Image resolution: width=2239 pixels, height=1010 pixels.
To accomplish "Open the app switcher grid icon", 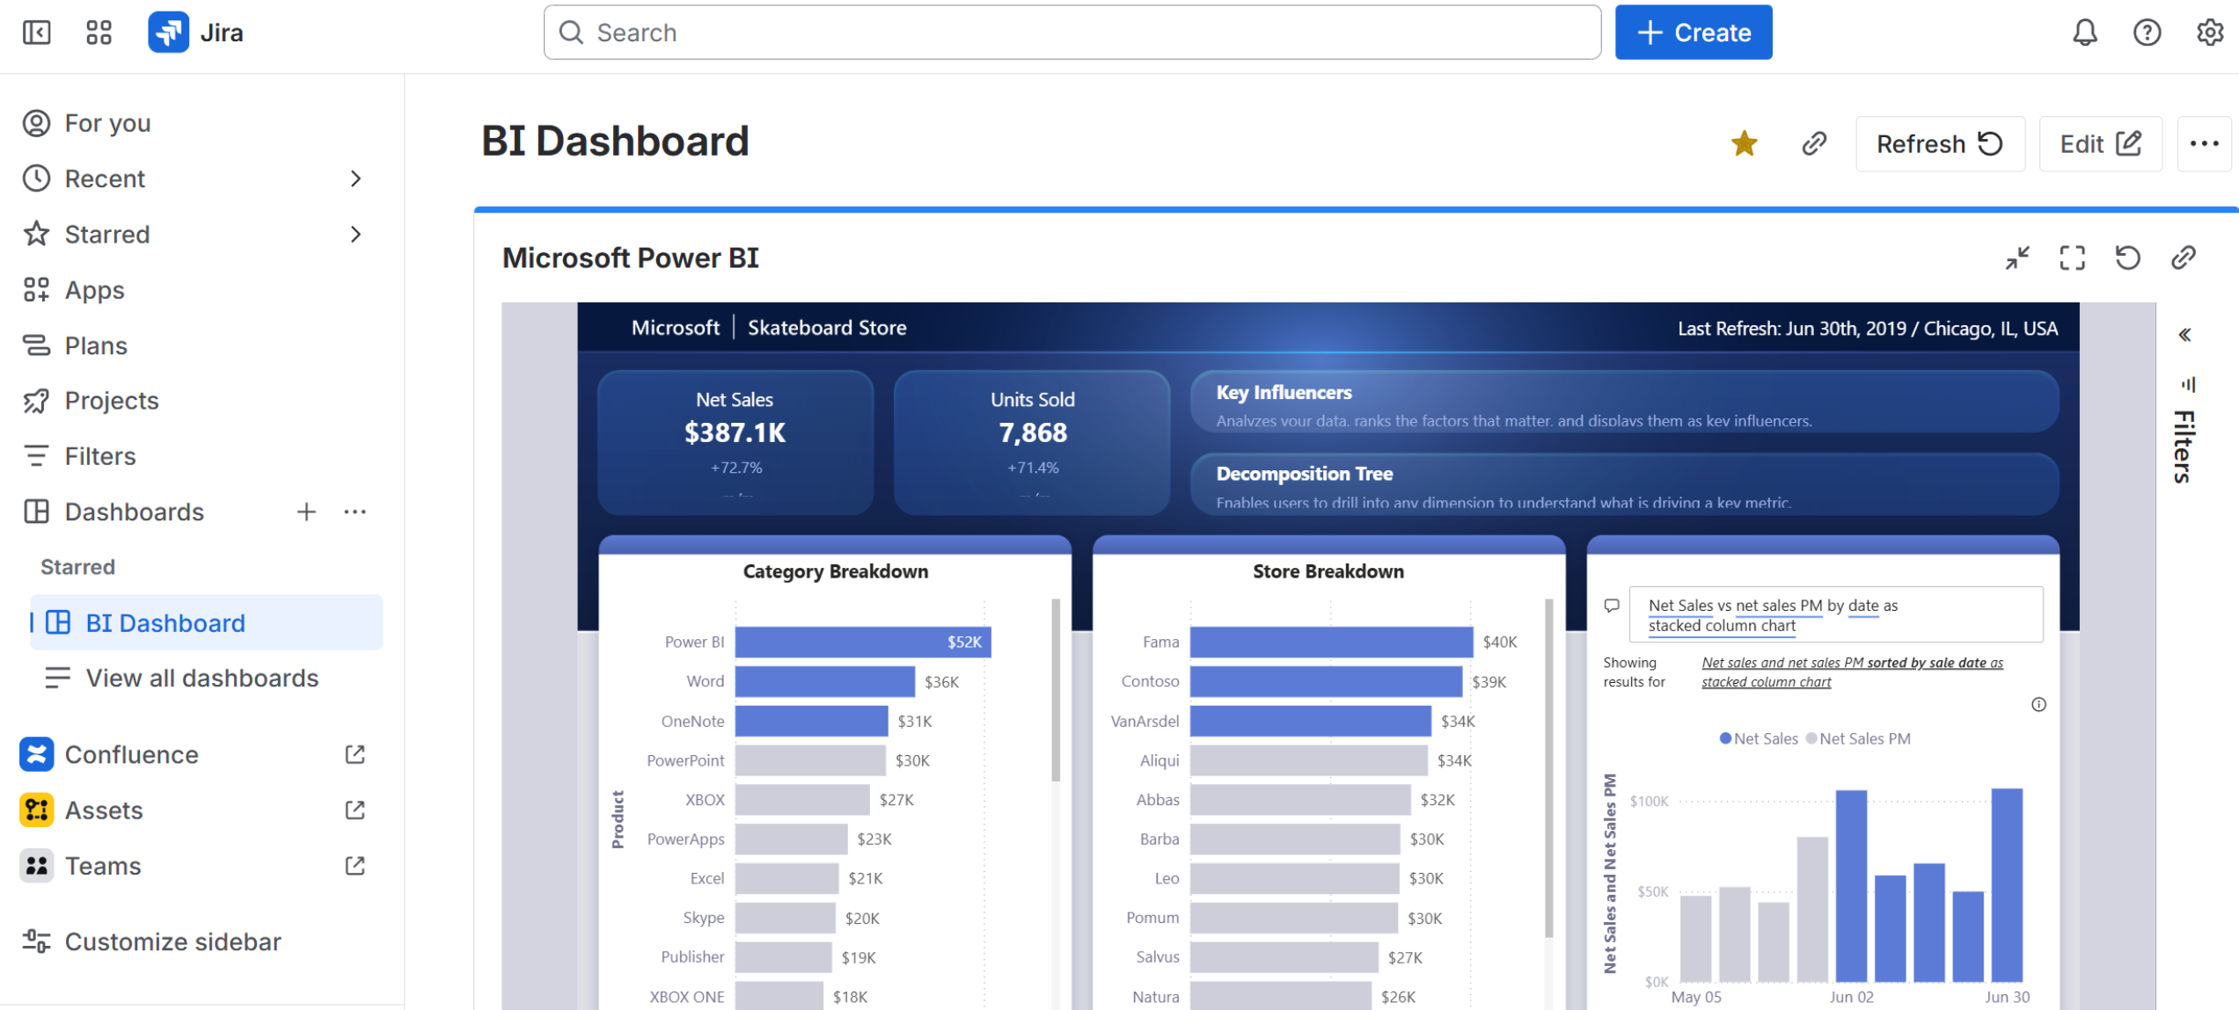I will tap(99, 33).
